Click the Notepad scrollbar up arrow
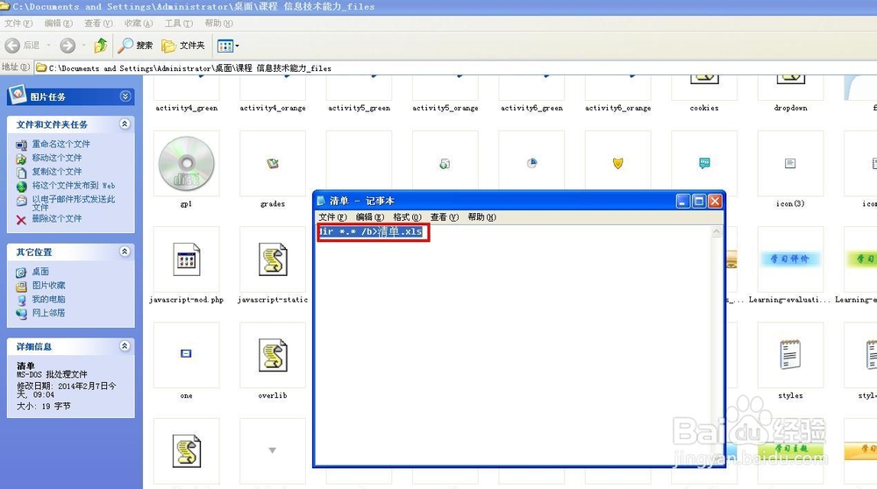Image resolution: width=877 pixels, height=489 pixels. pos(717,231)
